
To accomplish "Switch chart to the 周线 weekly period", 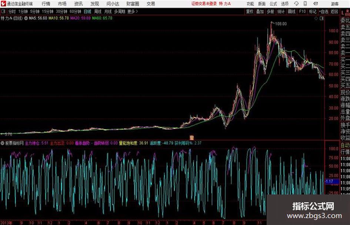I will point(97,11).
